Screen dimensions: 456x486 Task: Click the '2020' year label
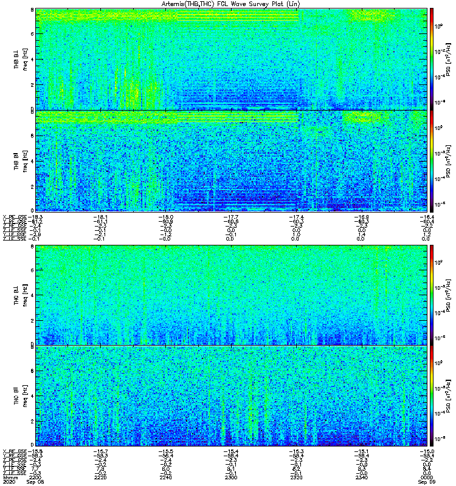tap(9, 482)
